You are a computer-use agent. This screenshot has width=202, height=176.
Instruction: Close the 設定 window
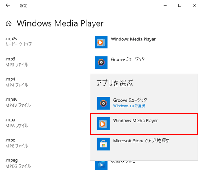(194, 6)
